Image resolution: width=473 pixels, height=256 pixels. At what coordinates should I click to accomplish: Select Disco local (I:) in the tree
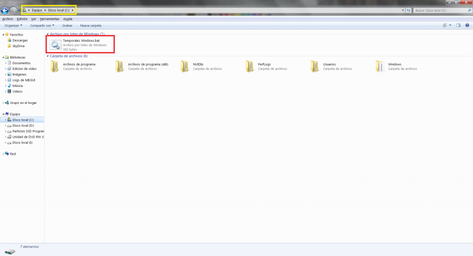coord(22,143)
